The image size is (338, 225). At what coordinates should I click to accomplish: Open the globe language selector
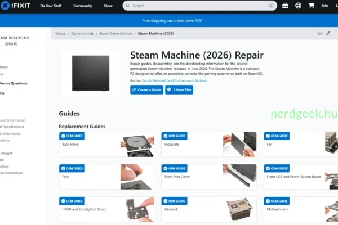(298, 6)
